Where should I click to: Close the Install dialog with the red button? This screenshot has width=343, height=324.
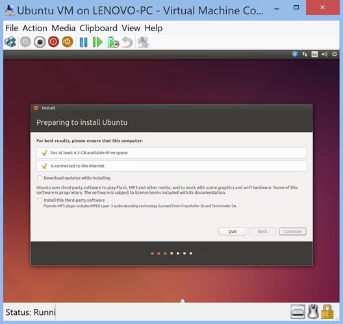click(36, 108)
